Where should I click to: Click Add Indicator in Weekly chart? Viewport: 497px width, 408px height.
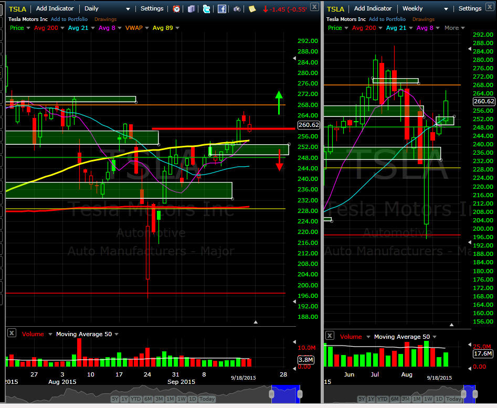(373, 8)
